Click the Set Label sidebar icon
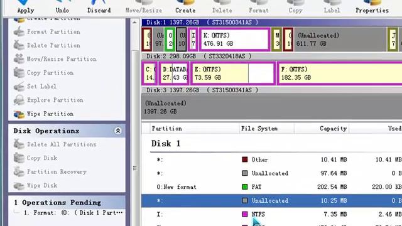The width and height of the screenshot is (402, 226). click(x=19, y=87)
